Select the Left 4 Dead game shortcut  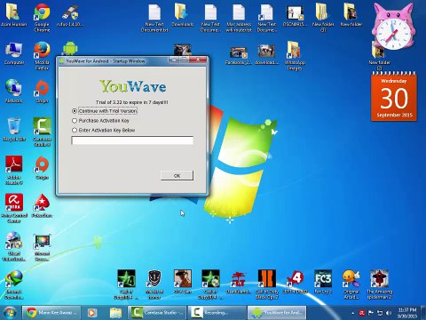click(295, 282)
